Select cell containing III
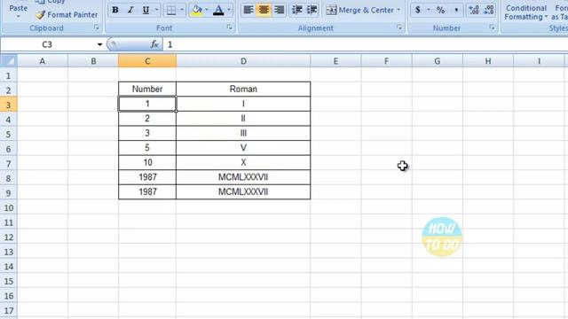Image resolution: width=568 pixels, height=319 pixels. pos(243,133)
